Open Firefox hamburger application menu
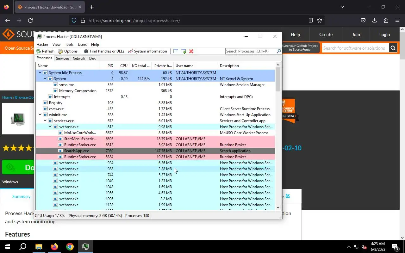This screenshot has height=253, width=405. pos(397,21)
